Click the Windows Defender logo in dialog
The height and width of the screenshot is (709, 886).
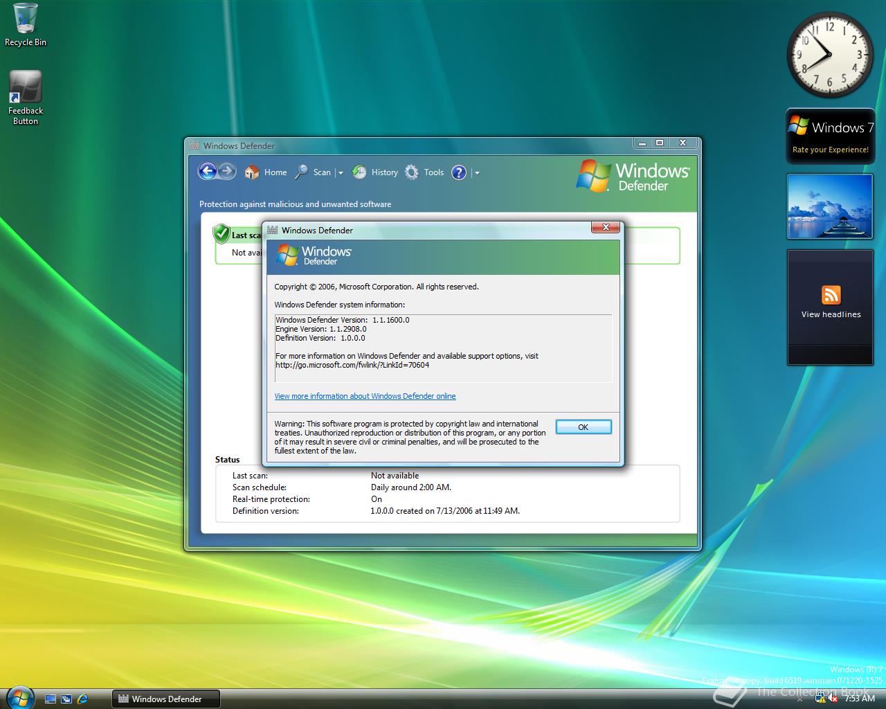coord(314,255)
